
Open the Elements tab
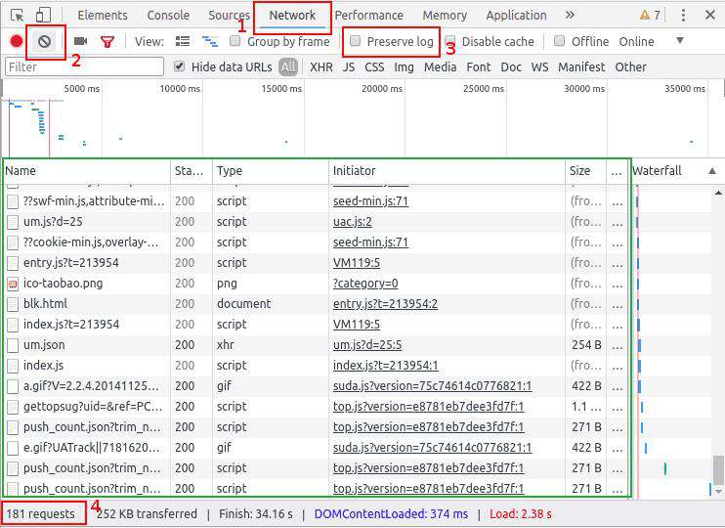pyautogui.click(x=103, y=16)
